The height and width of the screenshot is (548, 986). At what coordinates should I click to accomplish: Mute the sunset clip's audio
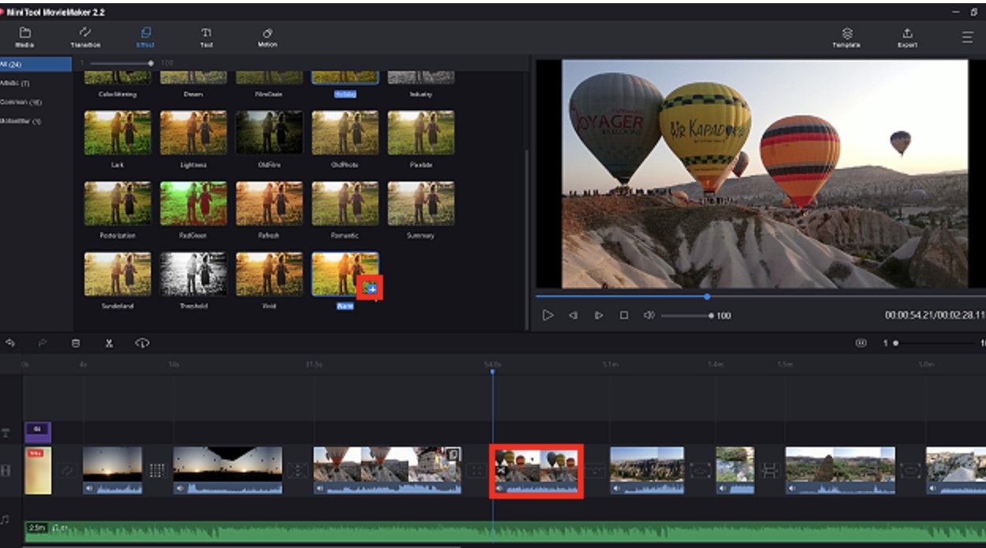pos(88,488)
